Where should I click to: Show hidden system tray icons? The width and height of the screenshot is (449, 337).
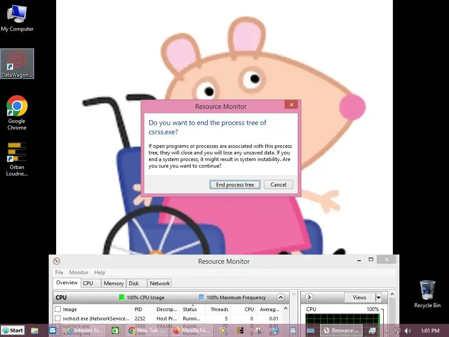tap(386, 331)
